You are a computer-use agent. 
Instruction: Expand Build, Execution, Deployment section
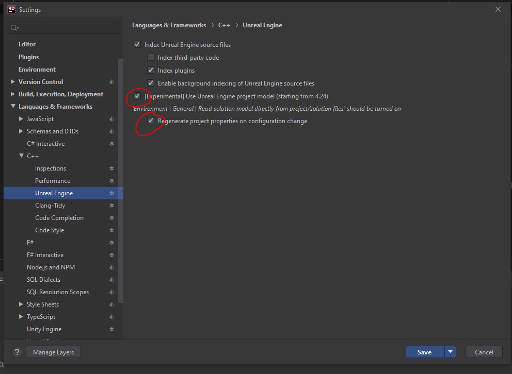(13, 94)
